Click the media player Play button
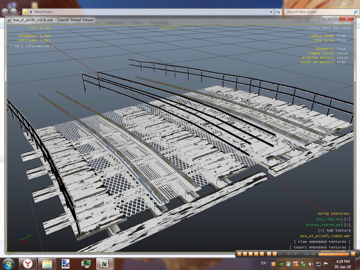This screenshot has height=270, width=360. pos(239,254)
